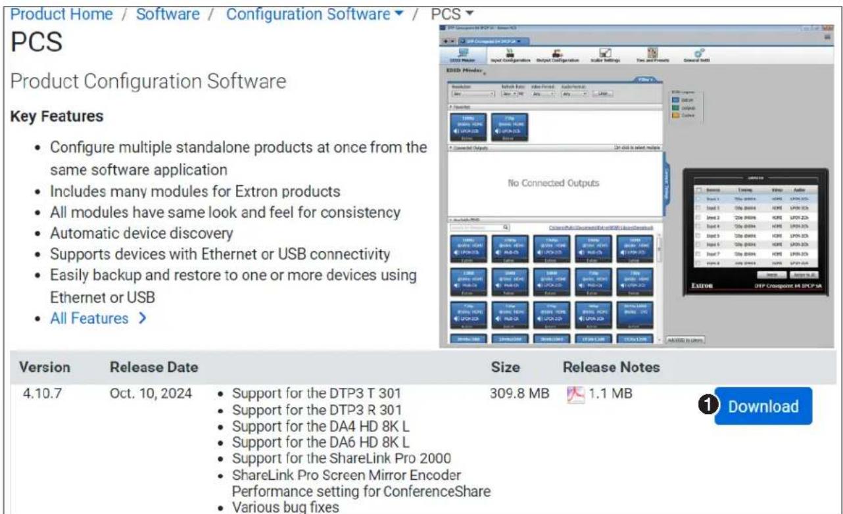Expand the Configuration Software breadcrumb dropdown

[316, 14]
